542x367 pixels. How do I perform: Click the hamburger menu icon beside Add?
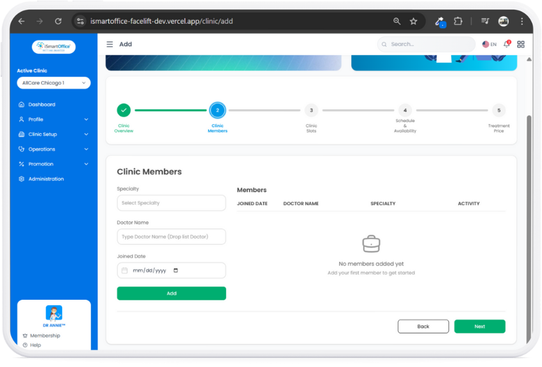click(110, 44)
